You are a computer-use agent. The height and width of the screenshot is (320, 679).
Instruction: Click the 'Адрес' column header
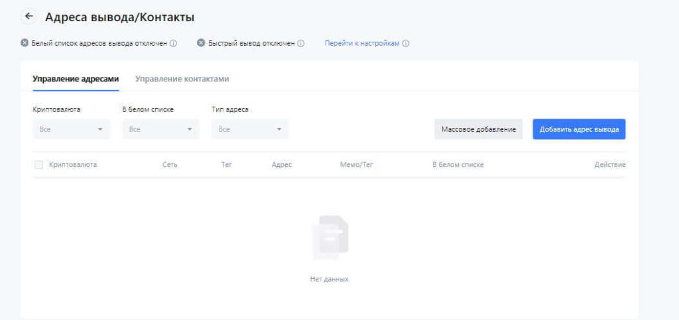pyautogui.click(x=282, y=164)
